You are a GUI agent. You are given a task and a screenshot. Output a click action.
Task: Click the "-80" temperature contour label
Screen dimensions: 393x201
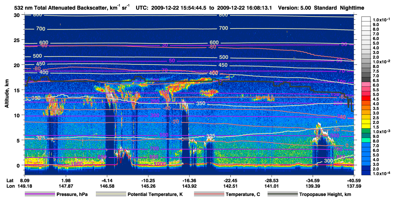tap(37, 68)
